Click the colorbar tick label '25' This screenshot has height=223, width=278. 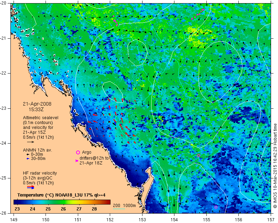coord(48,209)
